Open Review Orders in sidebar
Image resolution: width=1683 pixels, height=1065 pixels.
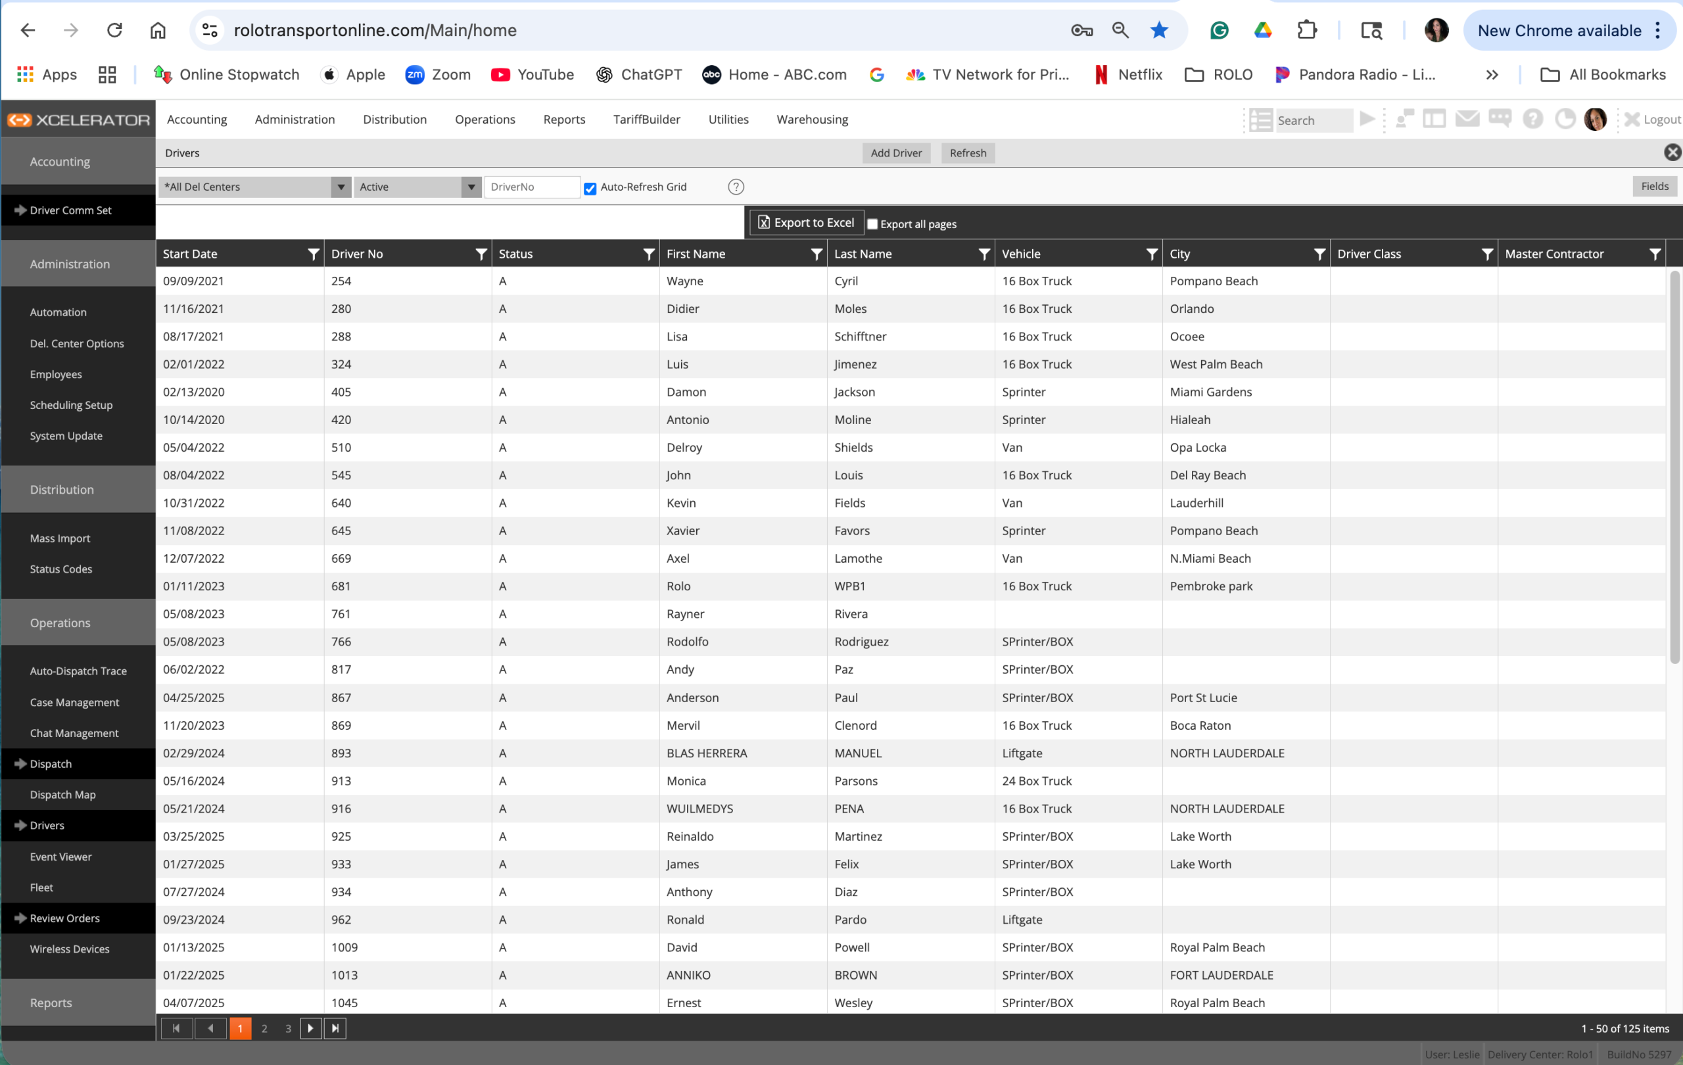[x=78, y=918]
